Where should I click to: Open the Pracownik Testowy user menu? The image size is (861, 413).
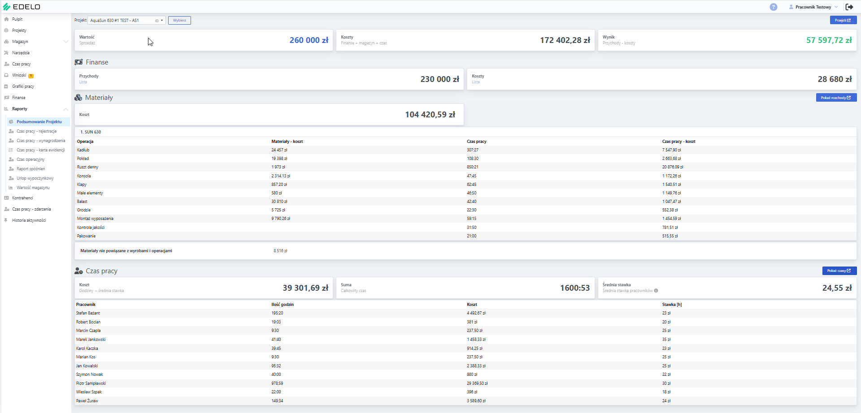(813, 7)
